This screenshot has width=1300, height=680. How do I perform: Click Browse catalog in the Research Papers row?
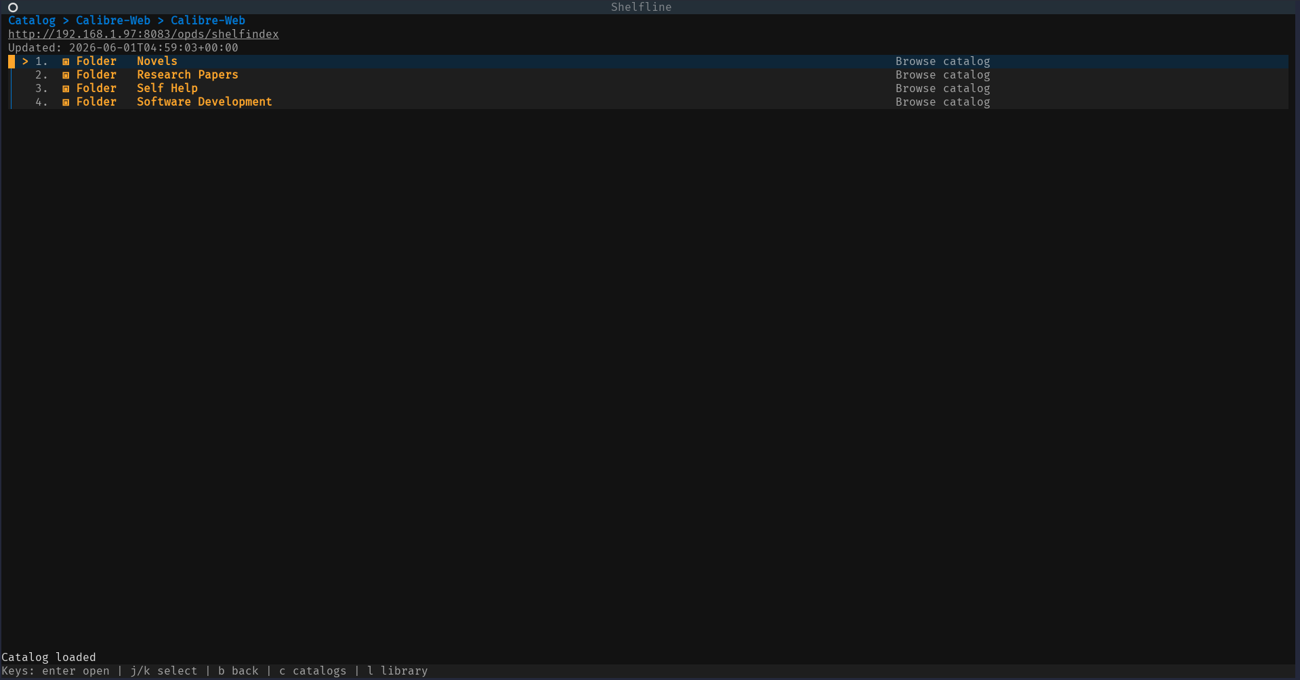(x=943, y=75)
